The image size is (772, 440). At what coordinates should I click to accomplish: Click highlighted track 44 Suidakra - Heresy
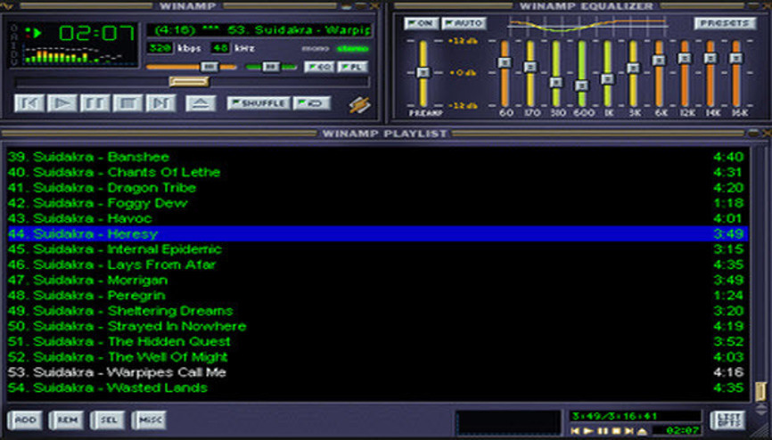pos(378,233)
